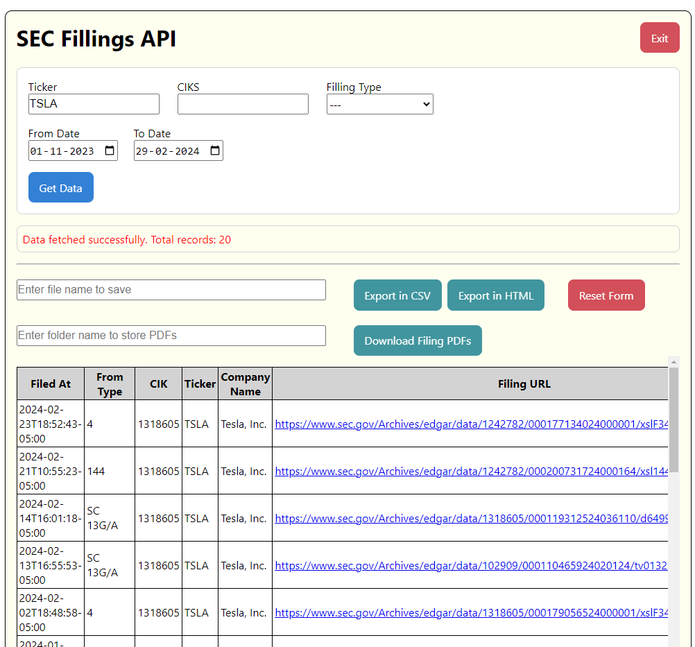The height and width of the screenshot is (647, 695).
Task: Export results with Export in HTML
Action: [x=495, y=295]
